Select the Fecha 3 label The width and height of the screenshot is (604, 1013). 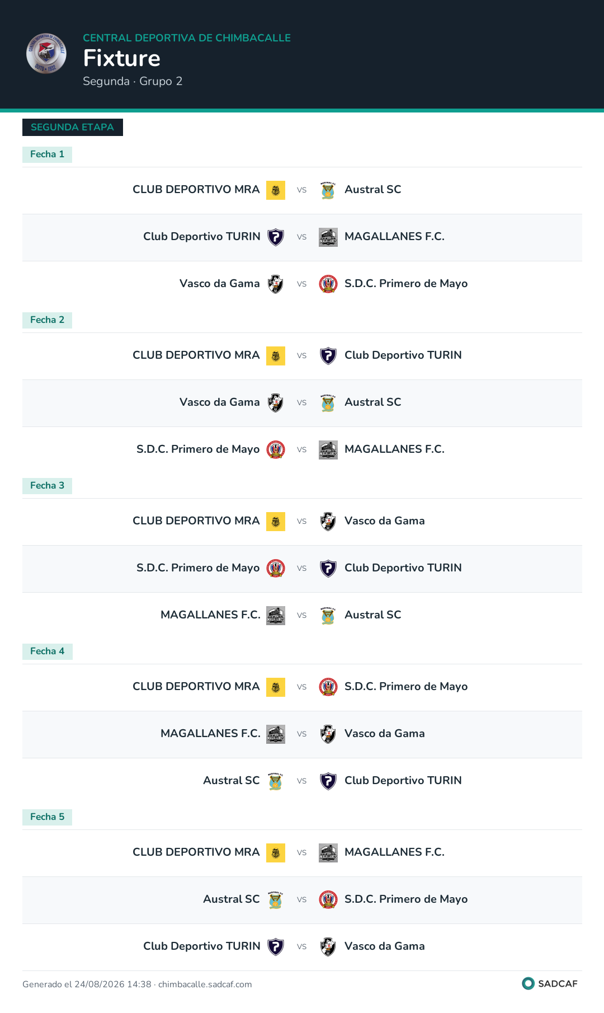point(47,486)
